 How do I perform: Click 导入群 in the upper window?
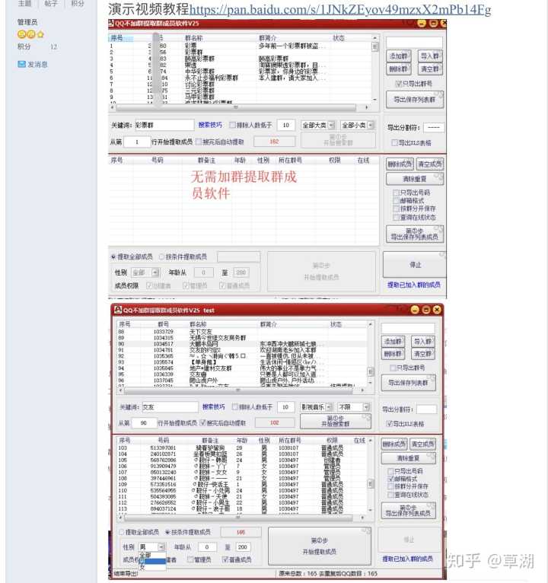[430, 56]
